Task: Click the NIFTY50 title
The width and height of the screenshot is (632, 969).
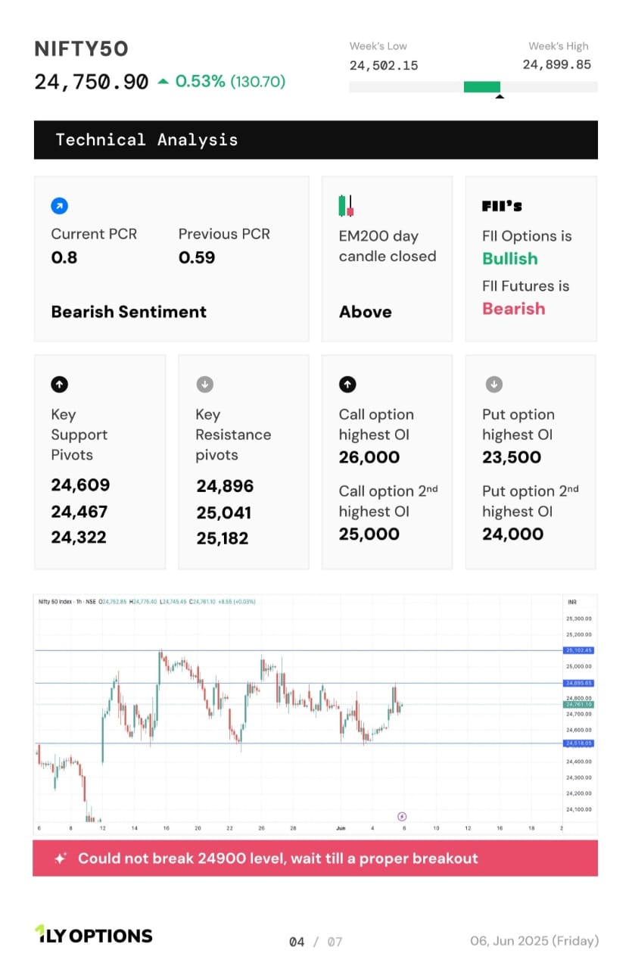Action: (x=82, y=49)
